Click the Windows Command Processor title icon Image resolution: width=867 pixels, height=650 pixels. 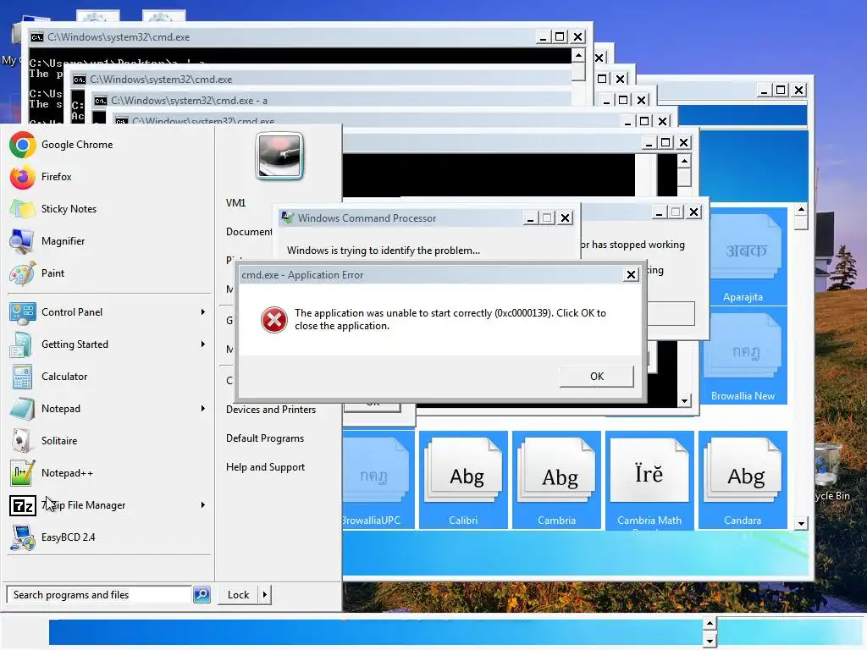pyautogui.click(x=287, y=218)
